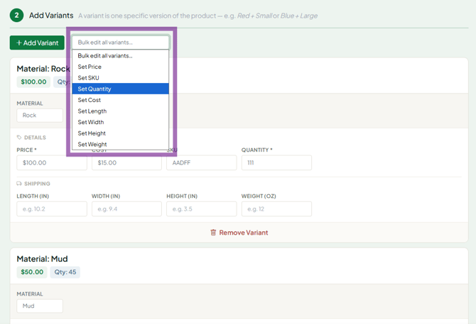
Task: Pick Set Cost from the list
Action: (120, 100)
